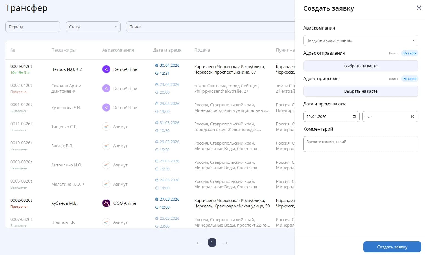Click the order date field 29.04.2026
This screenshot has width=425, height=255.
pyautogui.click(x=331, y=116)
